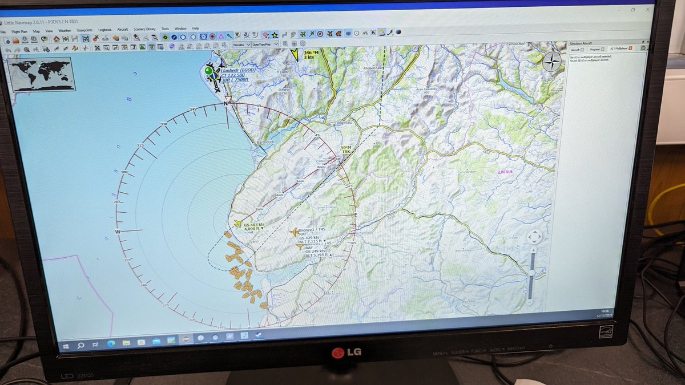The image size is (685, 385).
Task: Click the dark globe icon in toolbar
Action: (x=398, y=32)
